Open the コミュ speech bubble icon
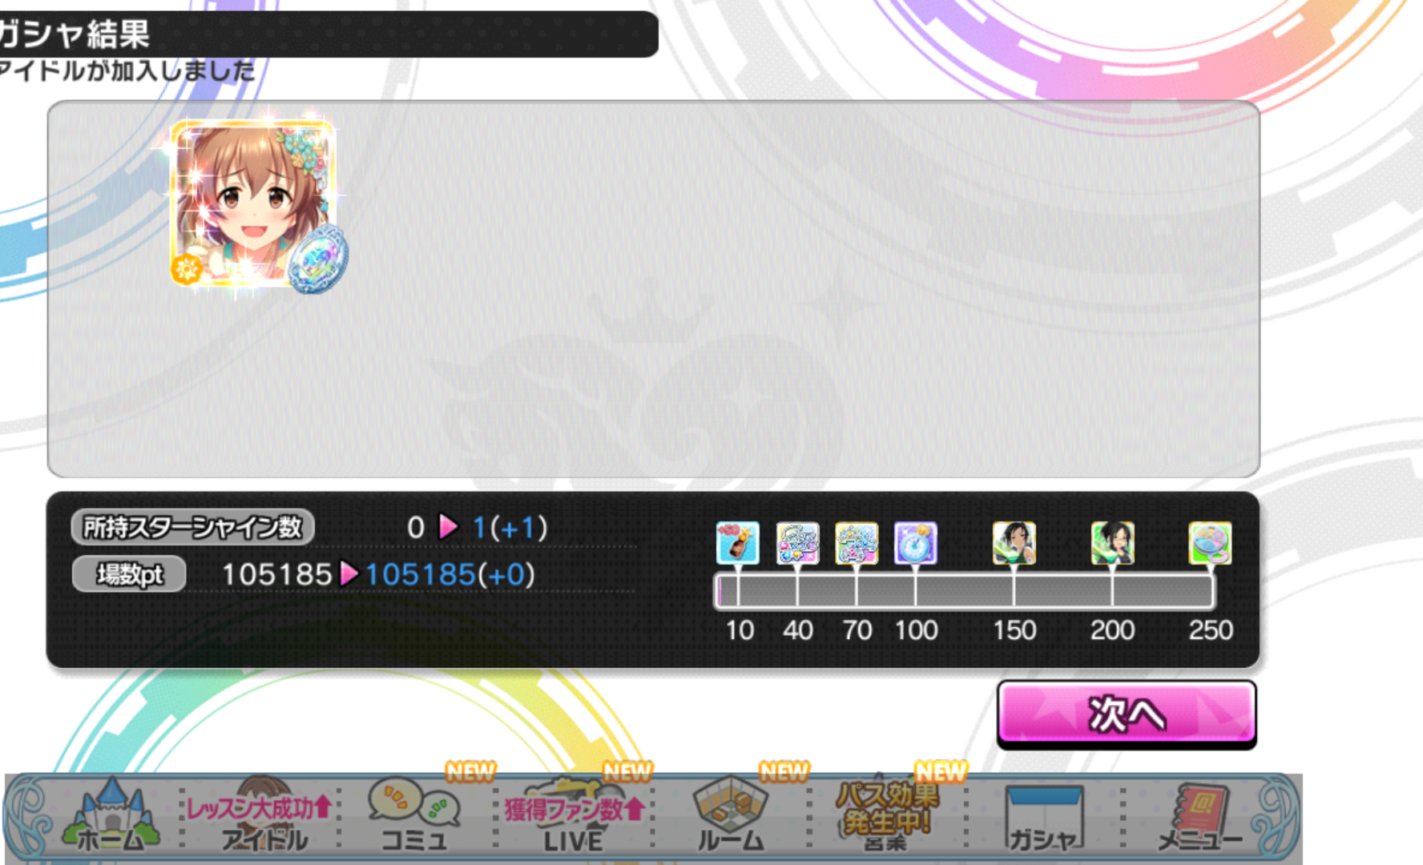Screen dimensions: 1423x865 pyautogui.click(x=413, y=815)
